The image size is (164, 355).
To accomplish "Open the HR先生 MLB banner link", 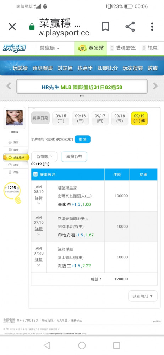I will (82, 87).
